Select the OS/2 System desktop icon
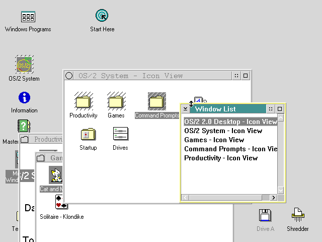The width and height of the screenshot is (322, 242). (x=24, y=64)
